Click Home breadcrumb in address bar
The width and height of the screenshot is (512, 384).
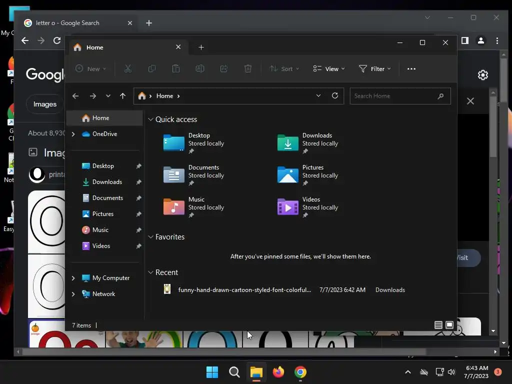(x=164, y=96)
